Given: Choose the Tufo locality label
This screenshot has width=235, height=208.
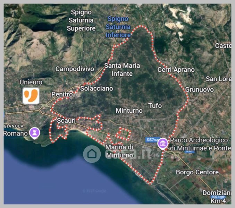Looking at the screenshot, I should tap(155, 106).
